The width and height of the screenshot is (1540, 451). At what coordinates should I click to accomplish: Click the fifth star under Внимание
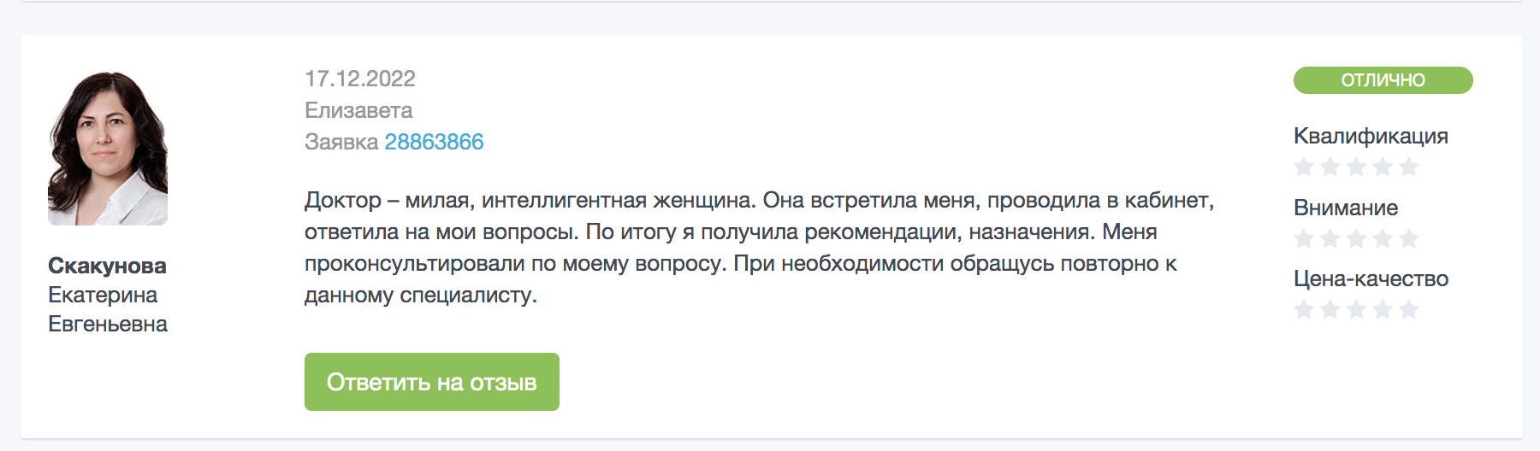pos(1409,238)
